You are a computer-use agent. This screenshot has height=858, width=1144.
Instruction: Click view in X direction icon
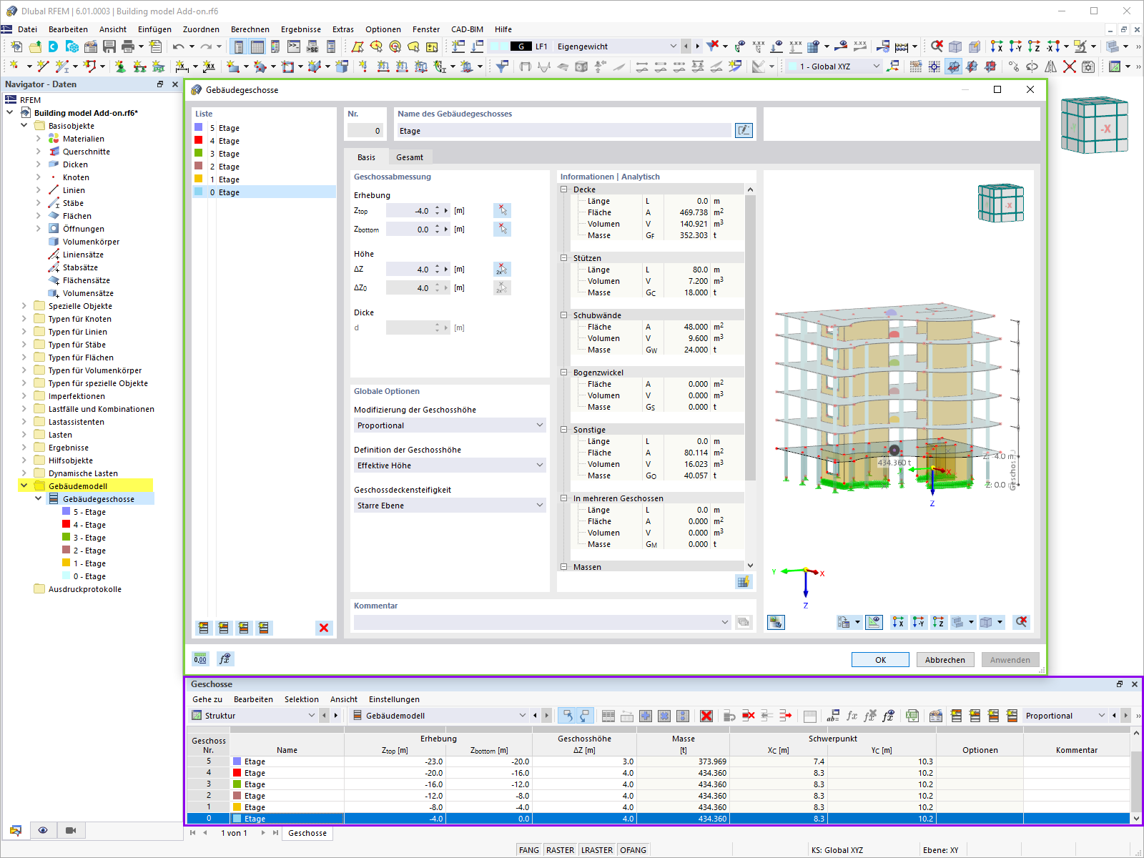(997, 46)
